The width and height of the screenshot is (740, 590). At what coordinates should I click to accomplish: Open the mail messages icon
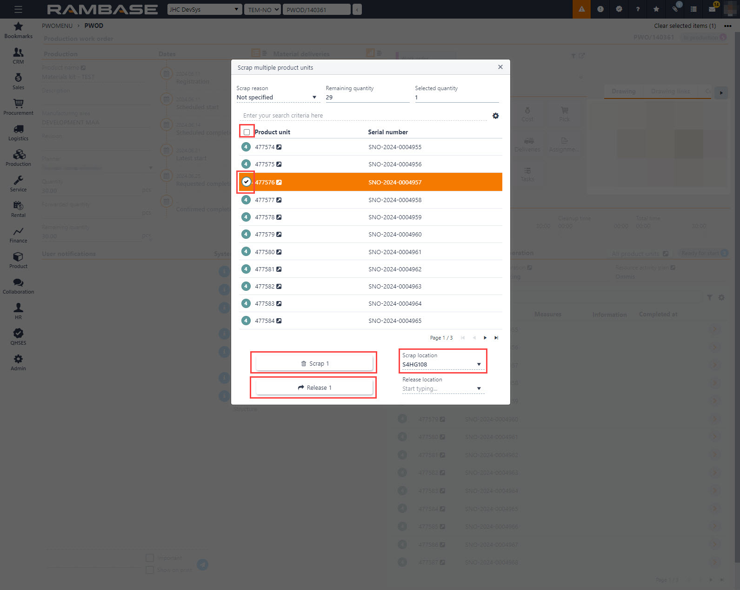[712, 9]
